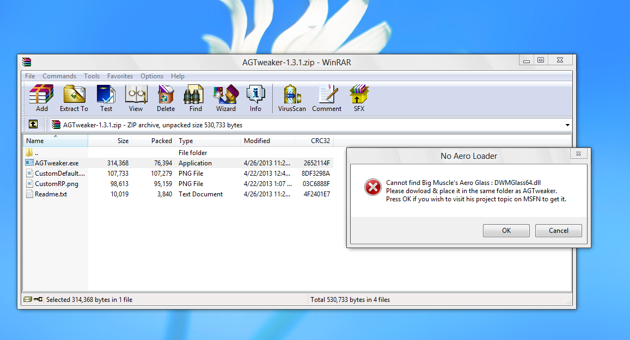Click the parent folder icon in list
The height and width of the screenshot is (340, 630).
[29, 152]
